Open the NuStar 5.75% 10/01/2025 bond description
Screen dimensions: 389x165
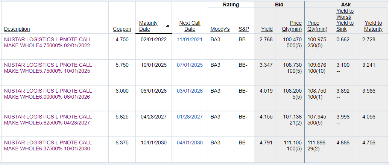tap(48, 68)
